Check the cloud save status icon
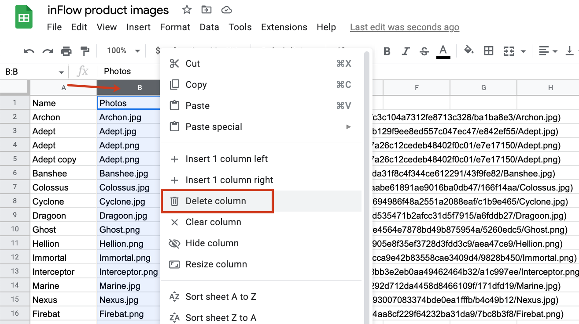The width and height of the screenshot is (579, 324). pos(226,10)
